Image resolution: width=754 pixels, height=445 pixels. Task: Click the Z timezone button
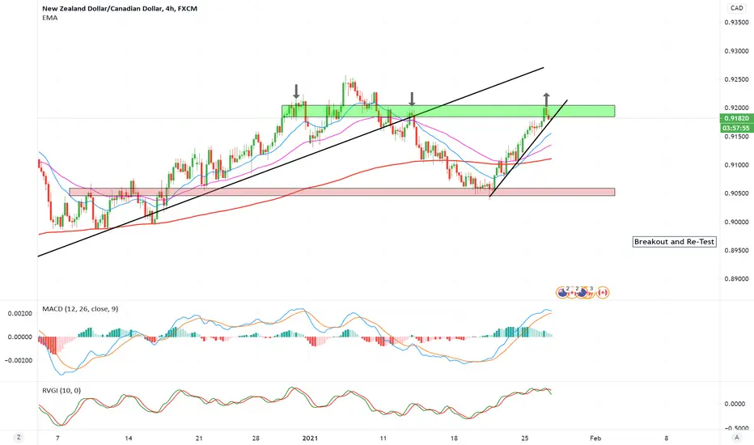pos(19,437)
